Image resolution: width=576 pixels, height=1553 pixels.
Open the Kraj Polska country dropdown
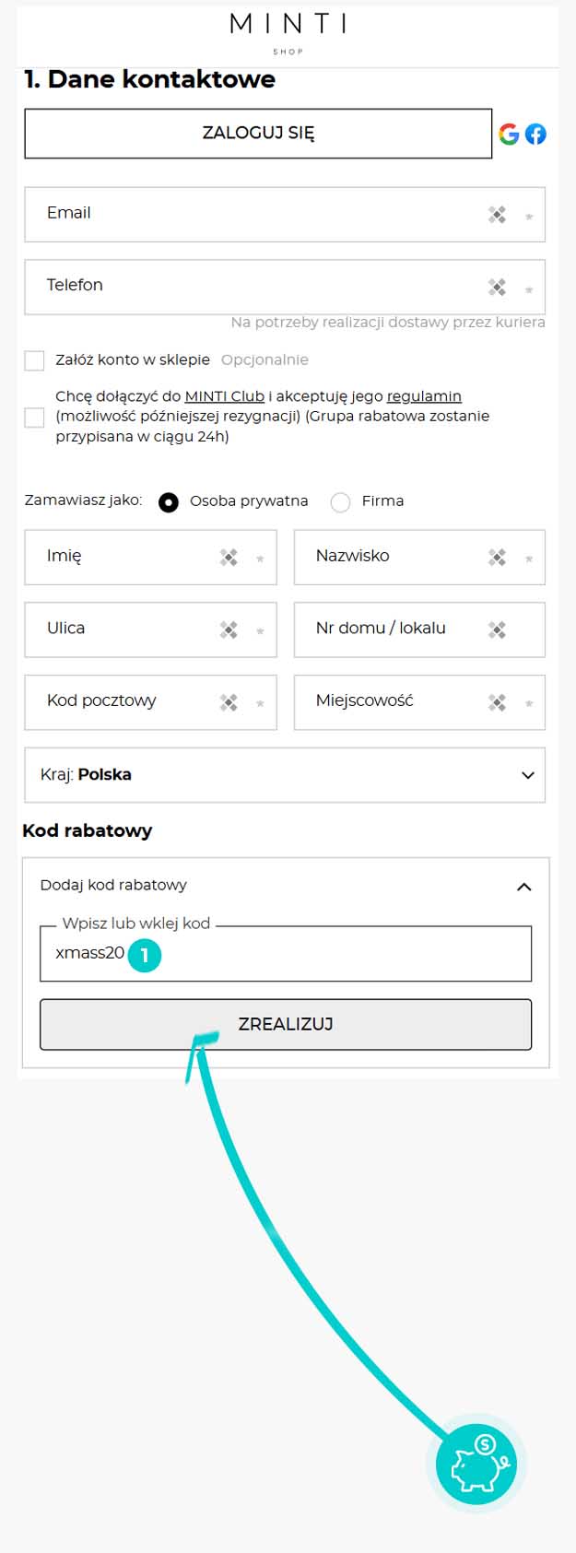coord(285,775)
